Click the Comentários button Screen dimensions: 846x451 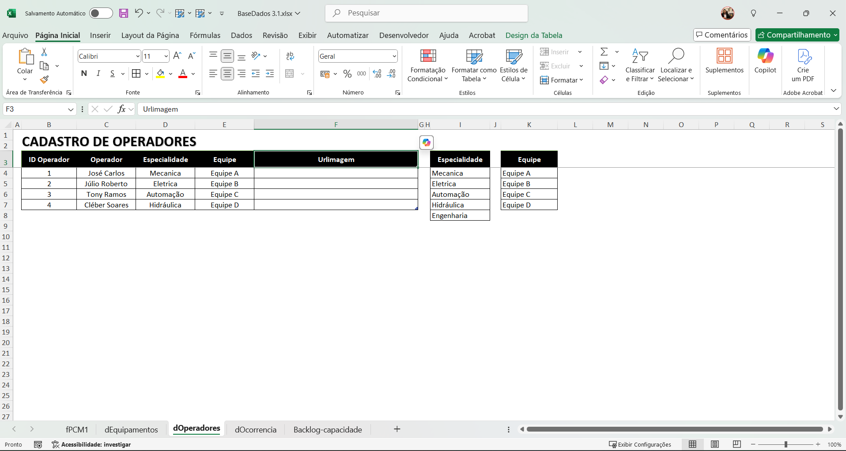coord(721,35)
